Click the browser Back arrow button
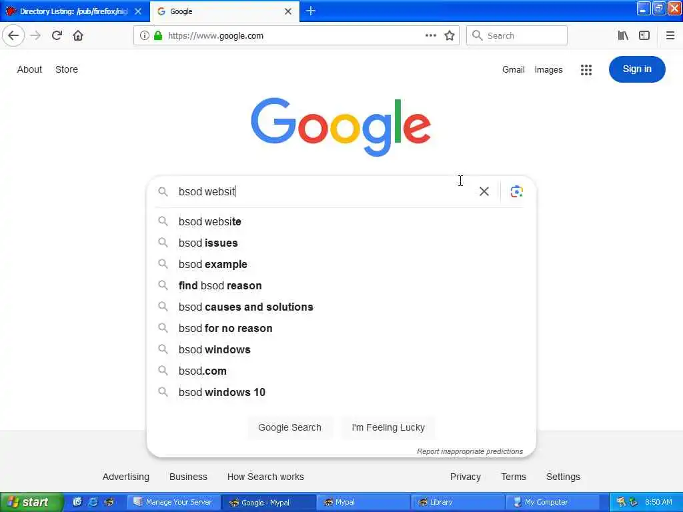 pyautogui.click(x=13, y=35)
